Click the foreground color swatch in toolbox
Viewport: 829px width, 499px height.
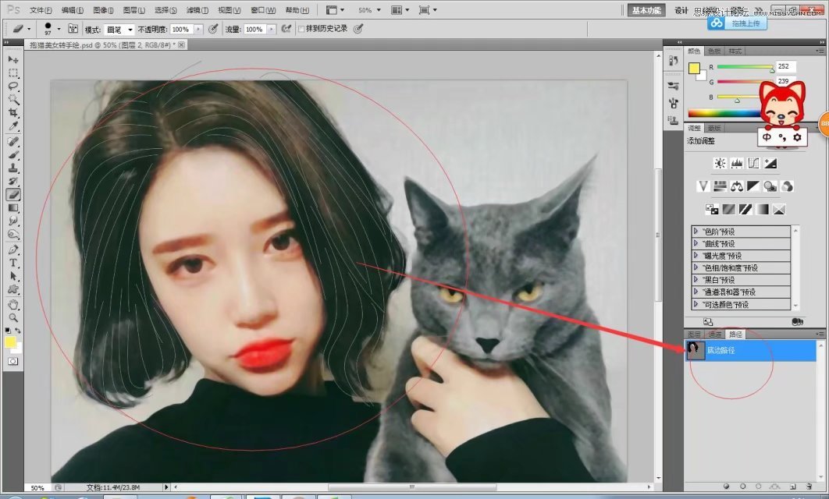(10, 342)
